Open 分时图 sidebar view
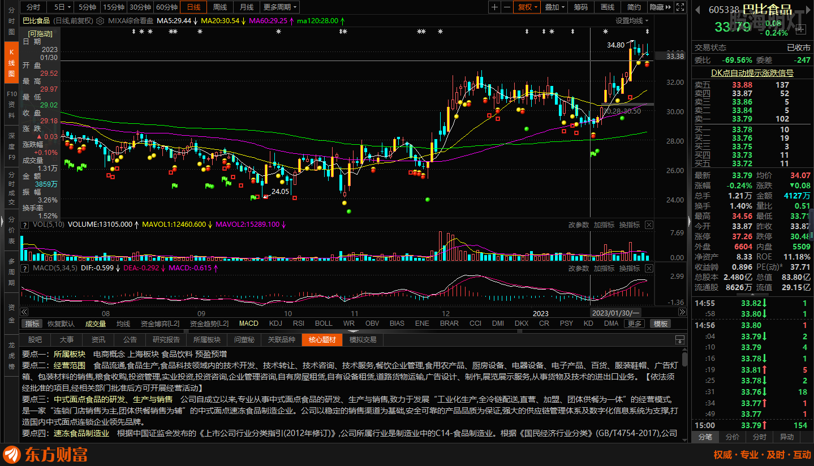 [11, 20]
